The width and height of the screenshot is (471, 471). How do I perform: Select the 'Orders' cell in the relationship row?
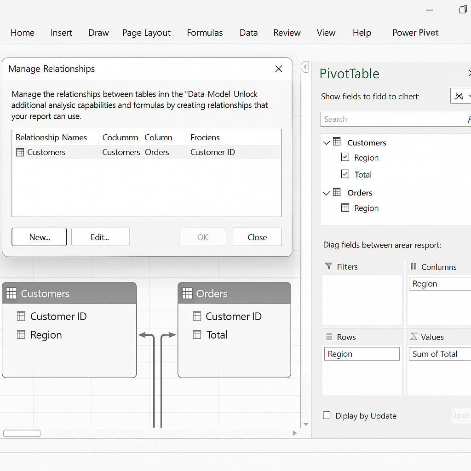tap(157, 152)
